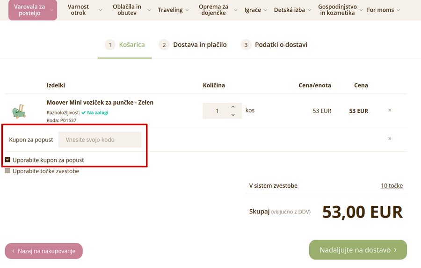Image resolution: width=421 pixels, height=268 pixels.
Task: Decrease product quantity by one
Action: click(233, 115)
